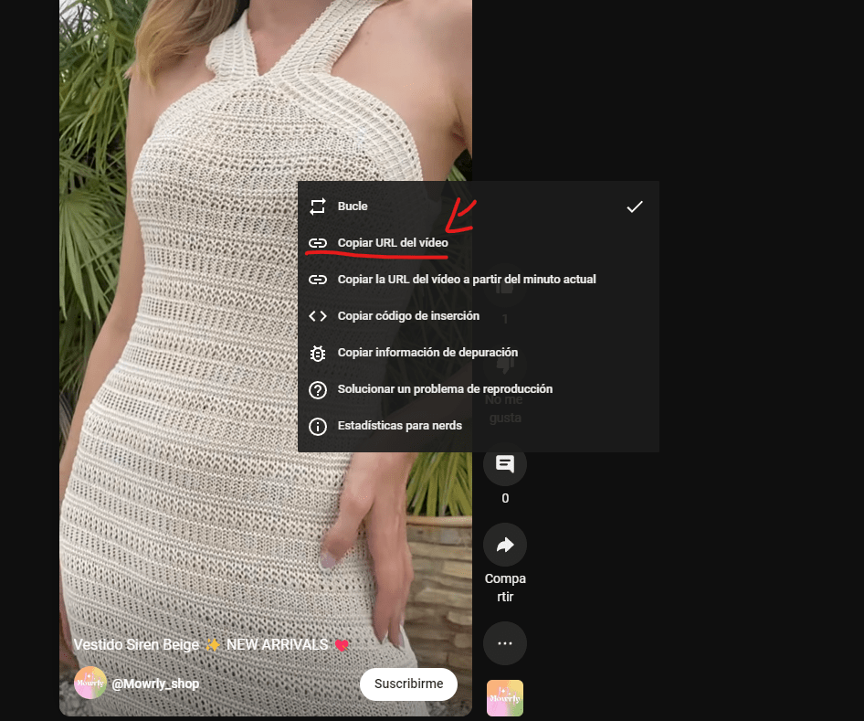This screenshot has height=721, width=864.
Task: Open the comments button
Action: [505, 464]
